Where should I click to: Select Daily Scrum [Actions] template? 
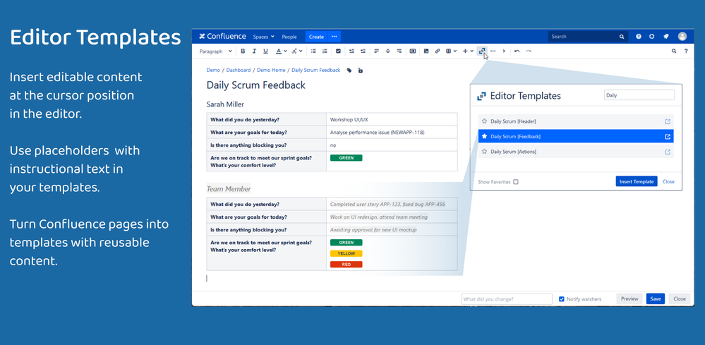[576, 152]
